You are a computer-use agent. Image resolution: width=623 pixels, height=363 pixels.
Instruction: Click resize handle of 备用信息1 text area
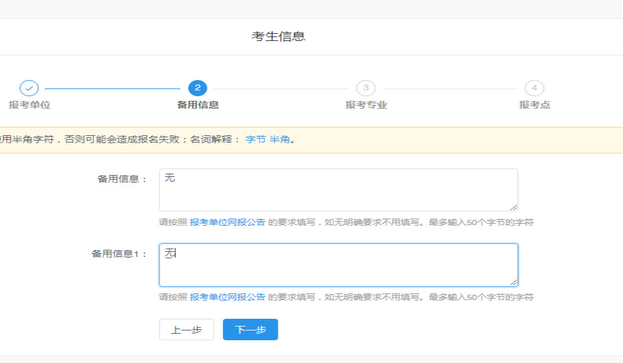514,282
